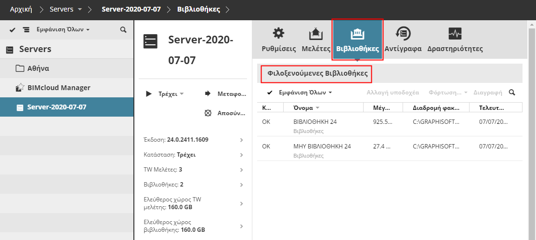
Task: Click the list view icon in sidebar toolbar
Action: click(26, 30)
